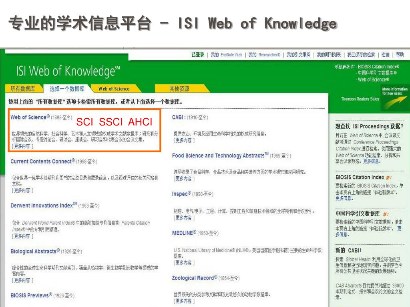Click the ISI Web of Knowledge logo
410x307 pixels.
(x=68, y=71)
